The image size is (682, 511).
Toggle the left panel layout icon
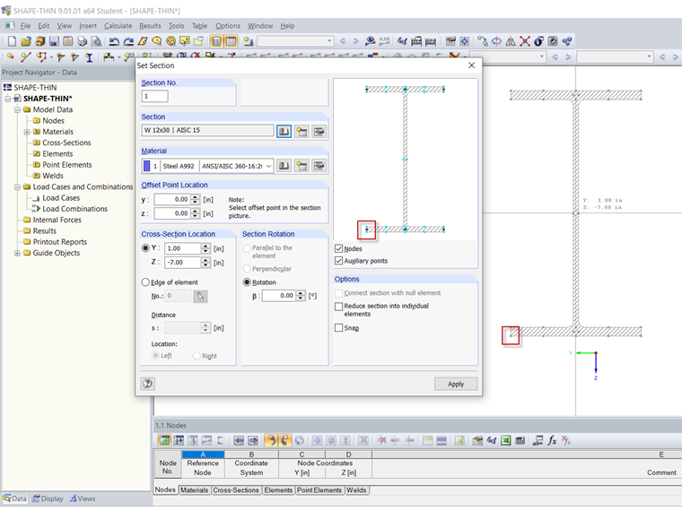(216, 41)
